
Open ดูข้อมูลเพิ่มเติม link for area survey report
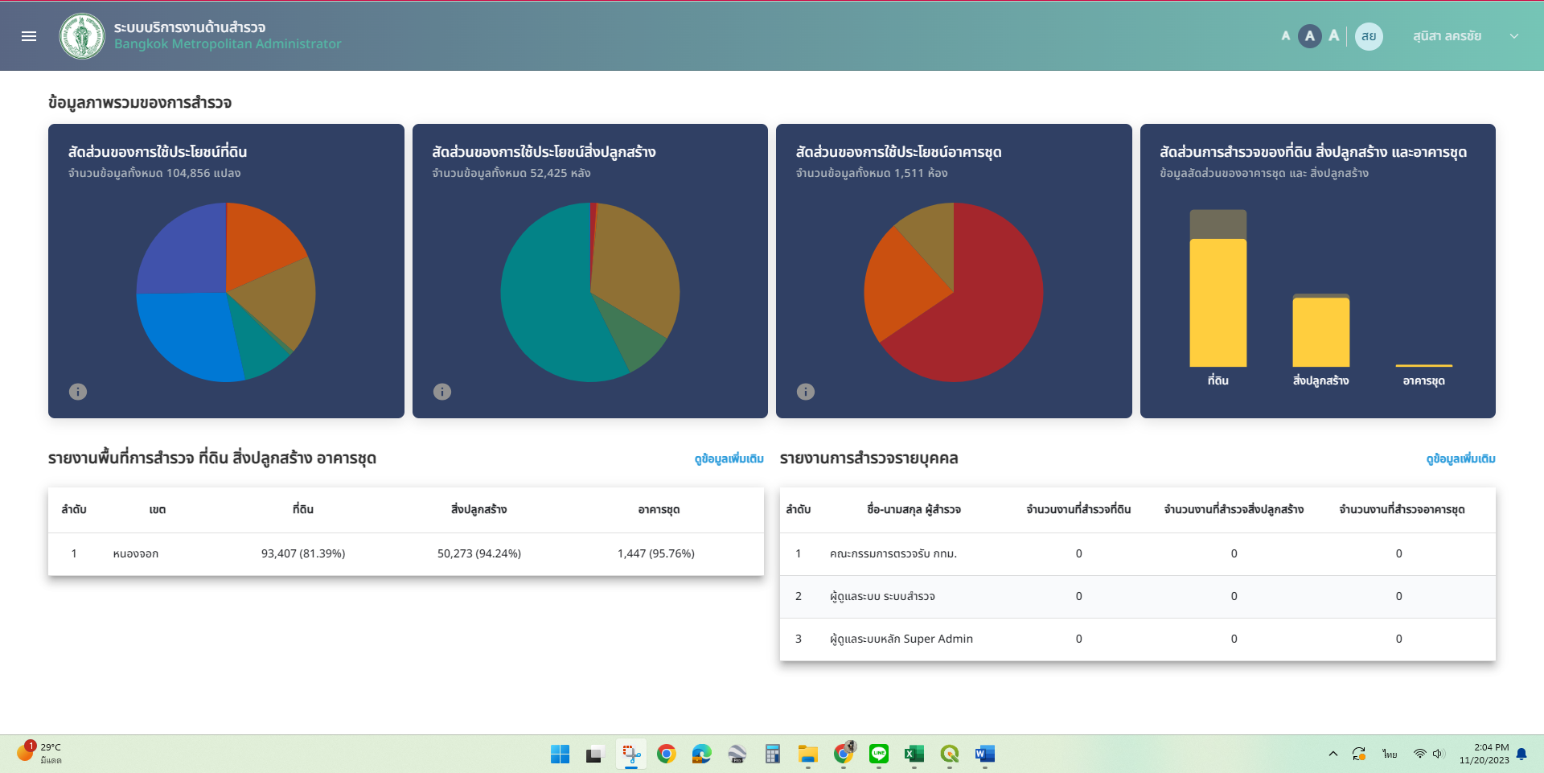pyautogui.click(x=729, y=459)
